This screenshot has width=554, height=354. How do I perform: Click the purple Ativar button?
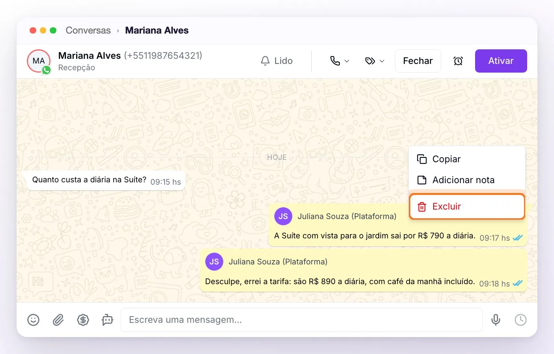[501, 61]
